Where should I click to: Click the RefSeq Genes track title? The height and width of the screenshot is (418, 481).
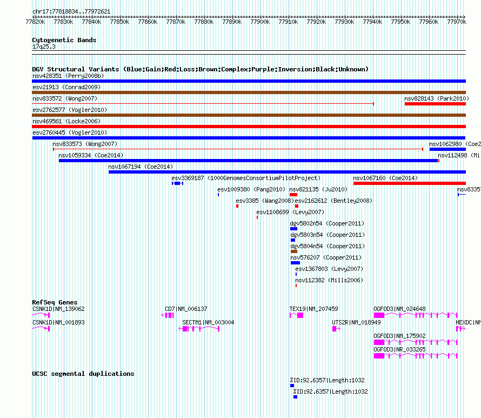(55, 302)
